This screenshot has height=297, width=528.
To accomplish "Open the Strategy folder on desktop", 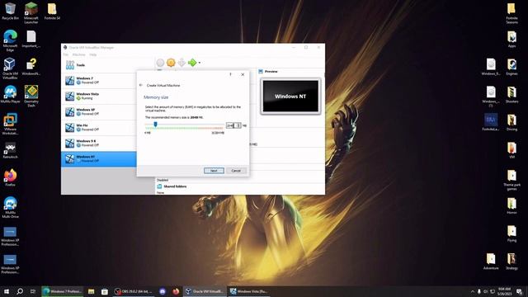I will (511, 262).
